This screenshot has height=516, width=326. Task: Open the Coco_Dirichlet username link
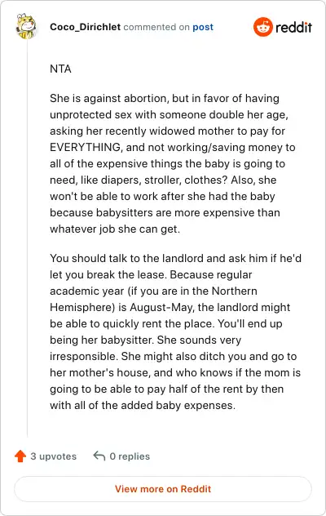(x=85, y=27)
